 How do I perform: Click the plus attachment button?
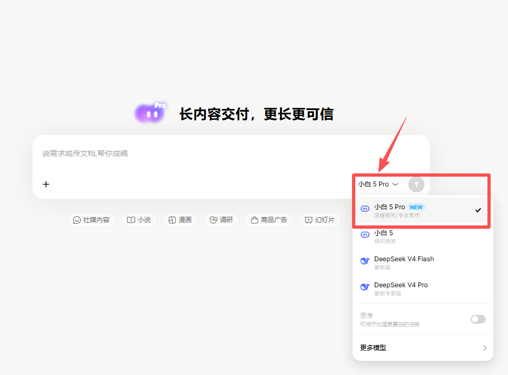(x=46, y=184)
